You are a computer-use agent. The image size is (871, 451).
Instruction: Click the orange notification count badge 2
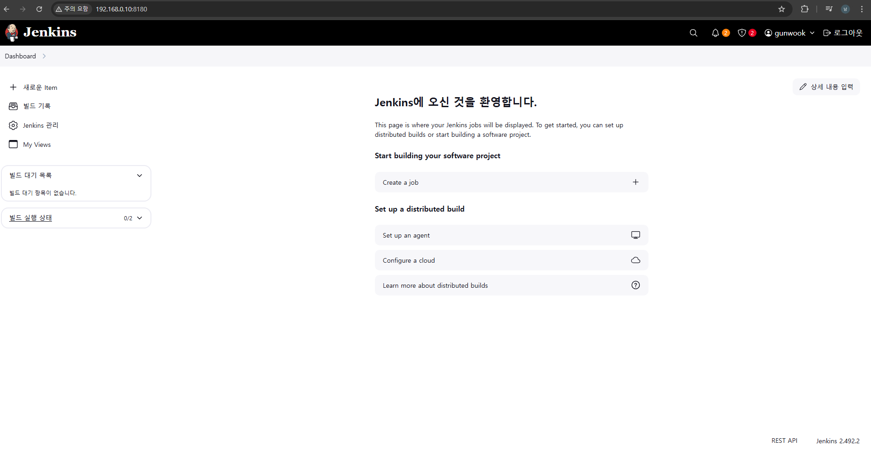pos(726,33)
